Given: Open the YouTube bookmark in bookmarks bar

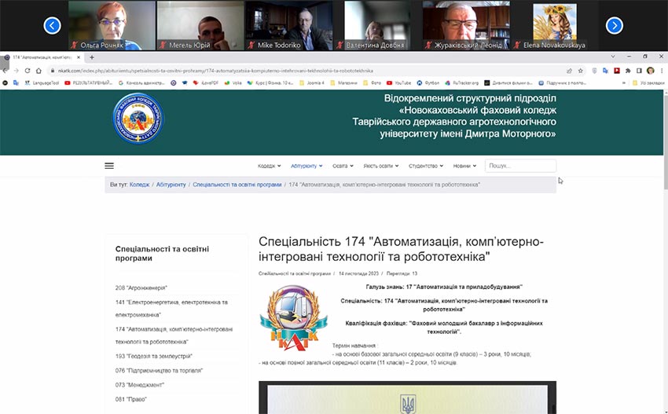Looking at the screenshot, I should pyautogui.click(x=398, y=82).
